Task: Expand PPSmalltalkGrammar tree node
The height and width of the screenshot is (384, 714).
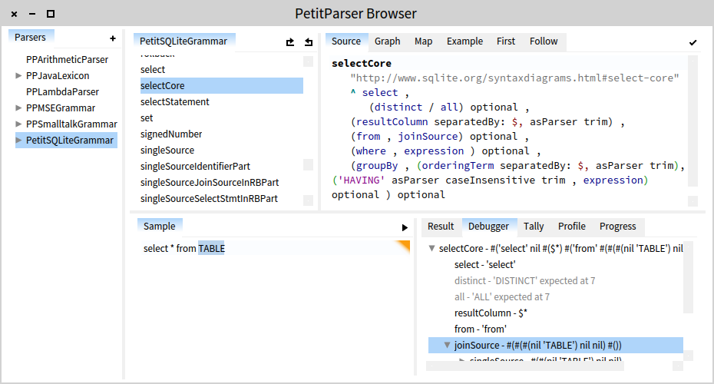Action: coord(18,124)
